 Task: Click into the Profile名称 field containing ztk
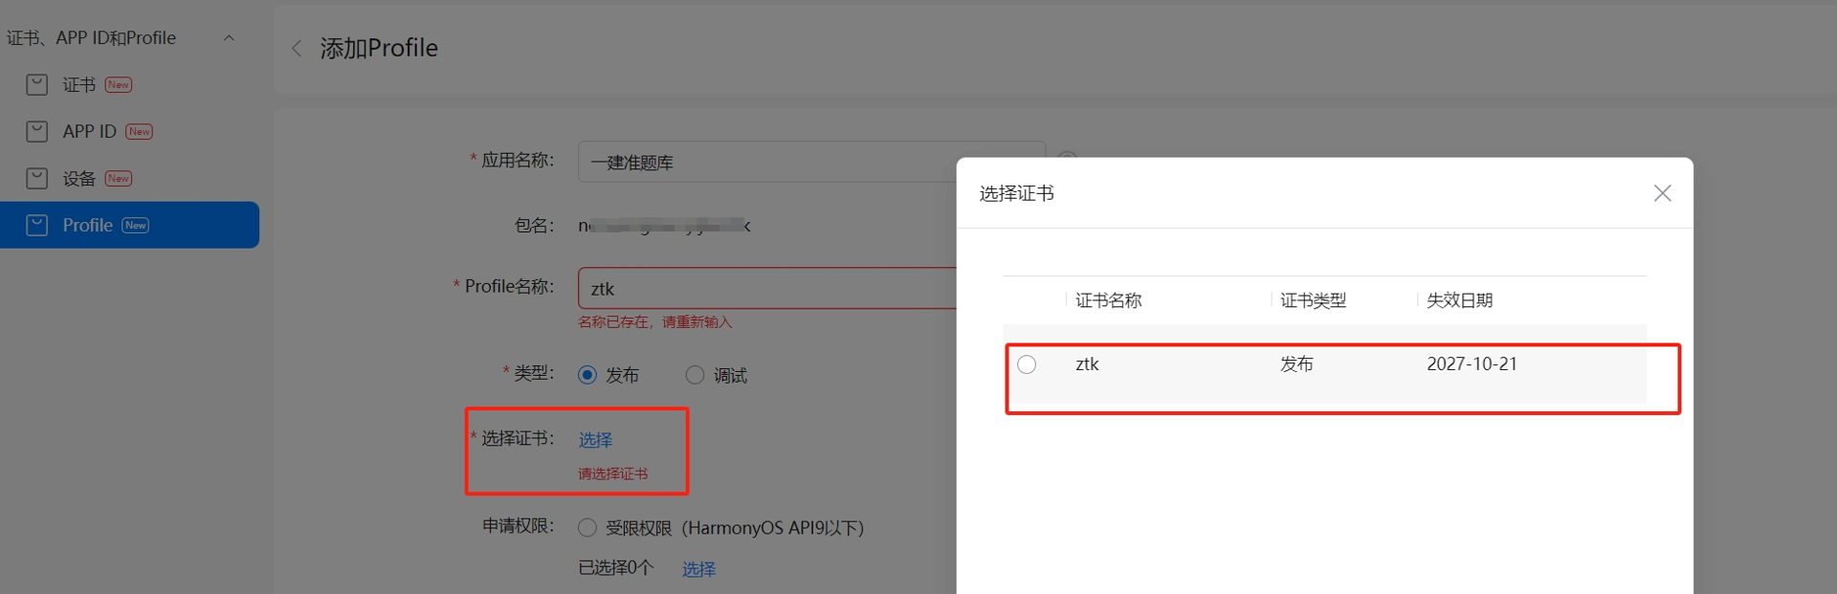[x=765, y=289]
